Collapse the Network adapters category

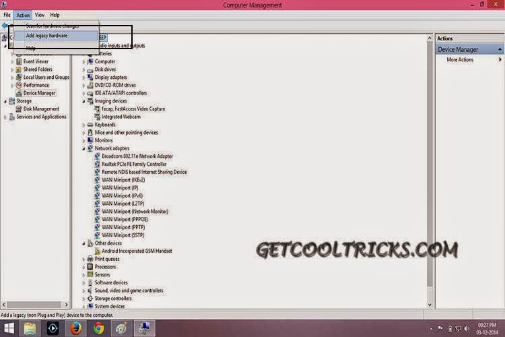(x=83, y=149)
